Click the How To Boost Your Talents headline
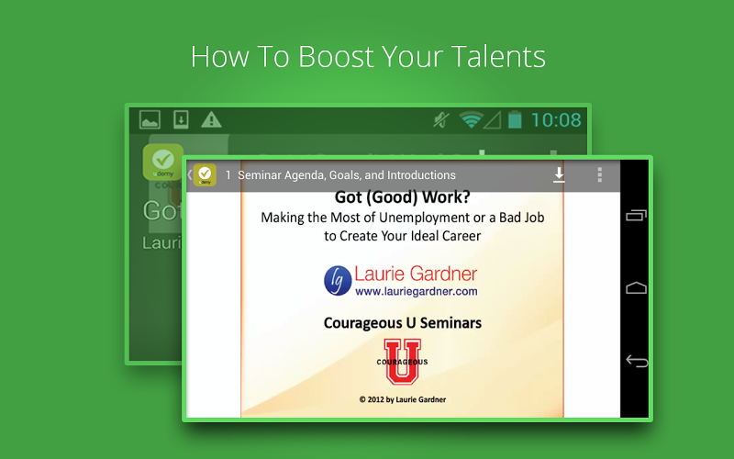734x459 pixels. [368, 57]
